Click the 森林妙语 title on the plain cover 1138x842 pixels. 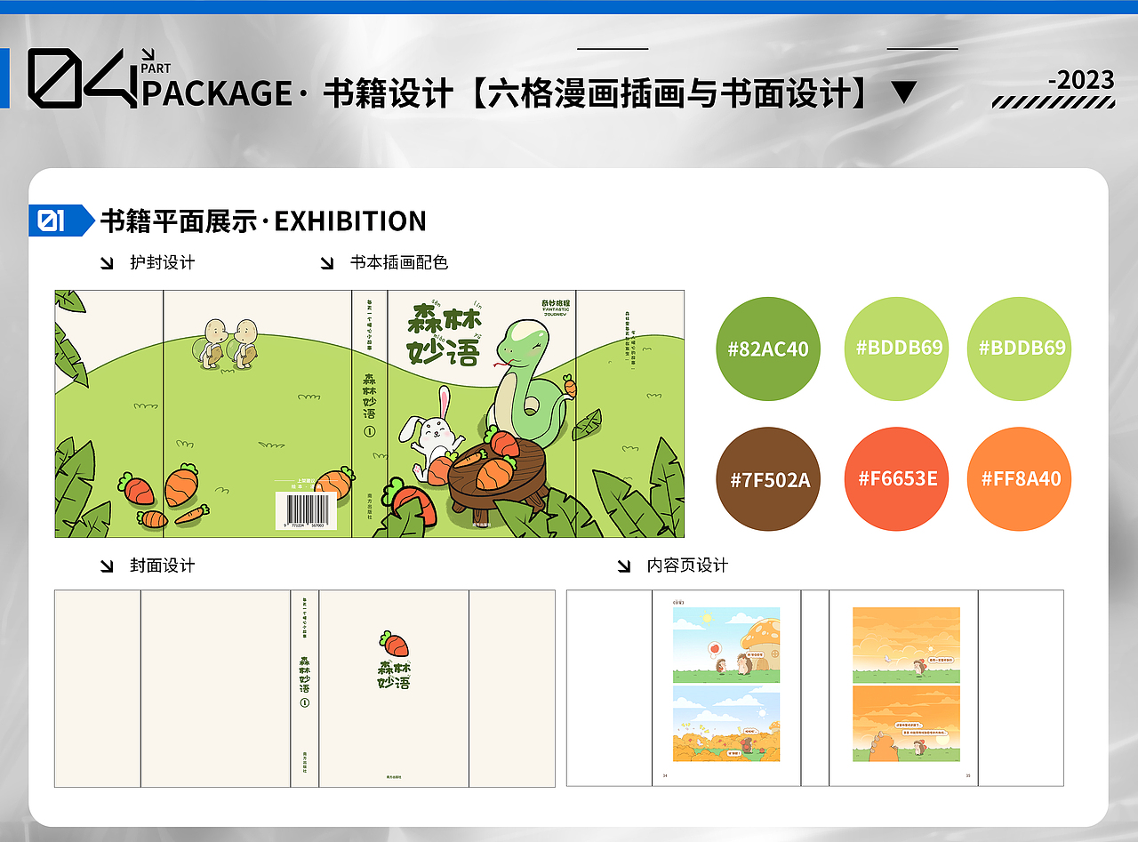coord(394,675)
